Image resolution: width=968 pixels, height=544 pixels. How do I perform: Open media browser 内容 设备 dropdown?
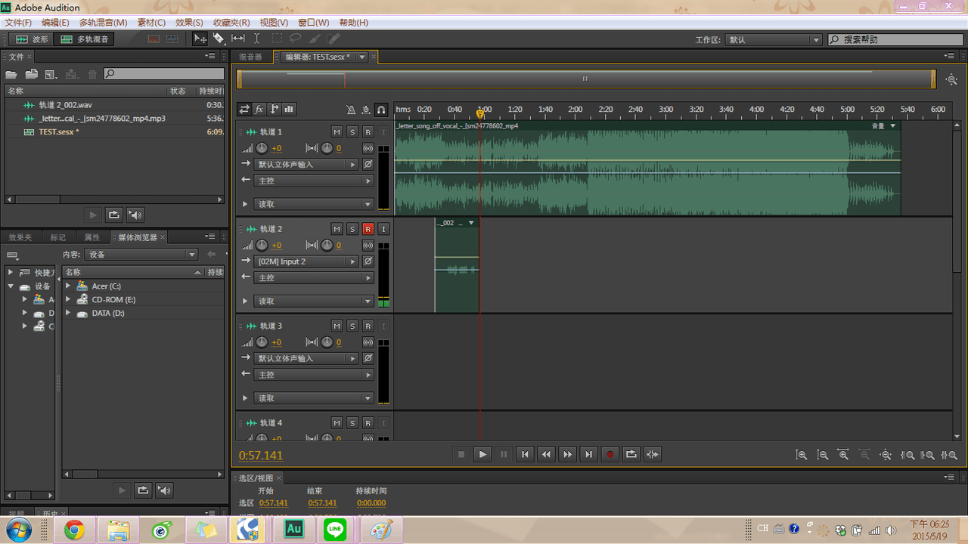[141, 255]
